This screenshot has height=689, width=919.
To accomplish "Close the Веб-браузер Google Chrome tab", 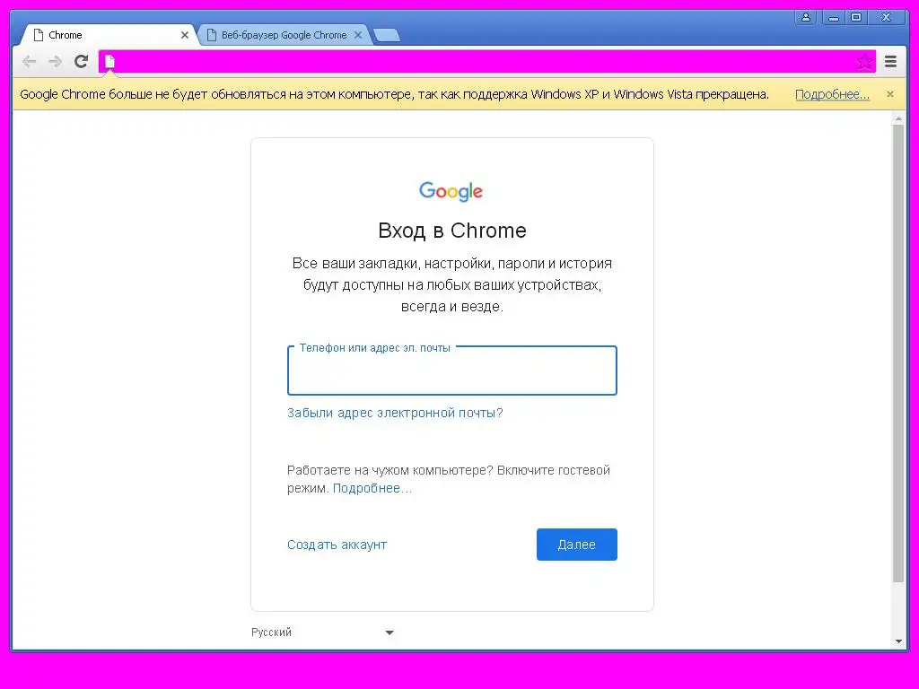I will (358, 35).
